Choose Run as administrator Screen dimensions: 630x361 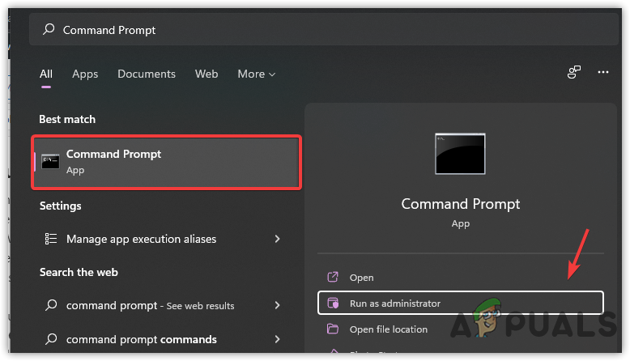[x=395, y=304]
